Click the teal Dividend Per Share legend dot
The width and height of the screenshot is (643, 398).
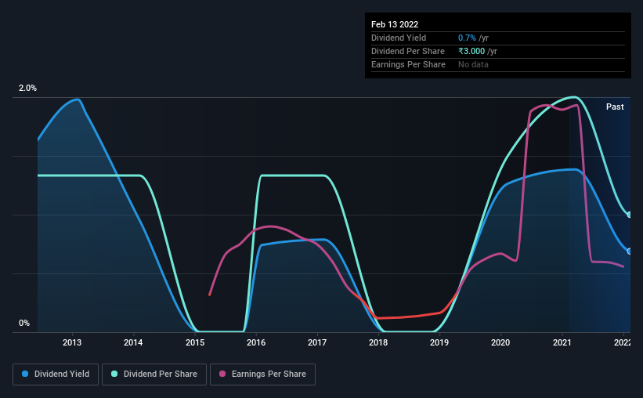click(114, 374)
